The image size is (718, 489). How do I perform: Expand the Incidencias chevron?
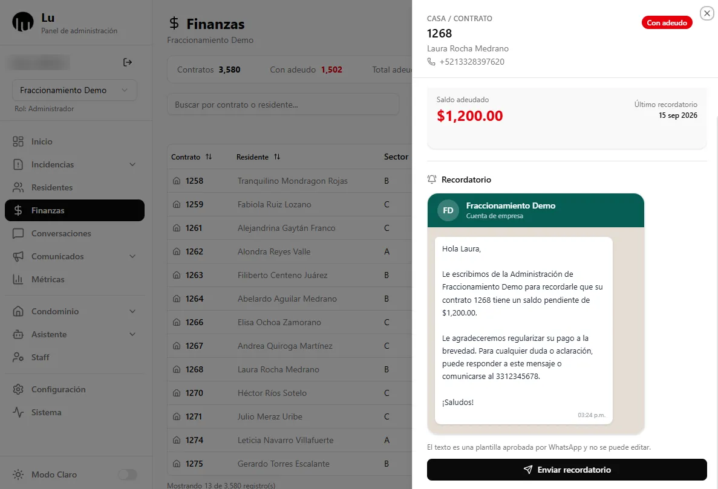[x=132, y=164]
